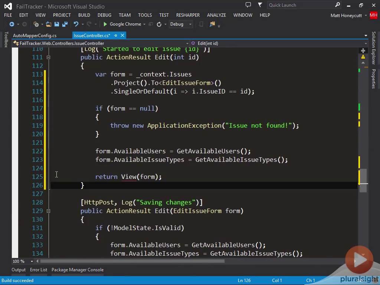
Task: Click the horizontal scrollbar thumb under the editor
Action: point(132,261)
